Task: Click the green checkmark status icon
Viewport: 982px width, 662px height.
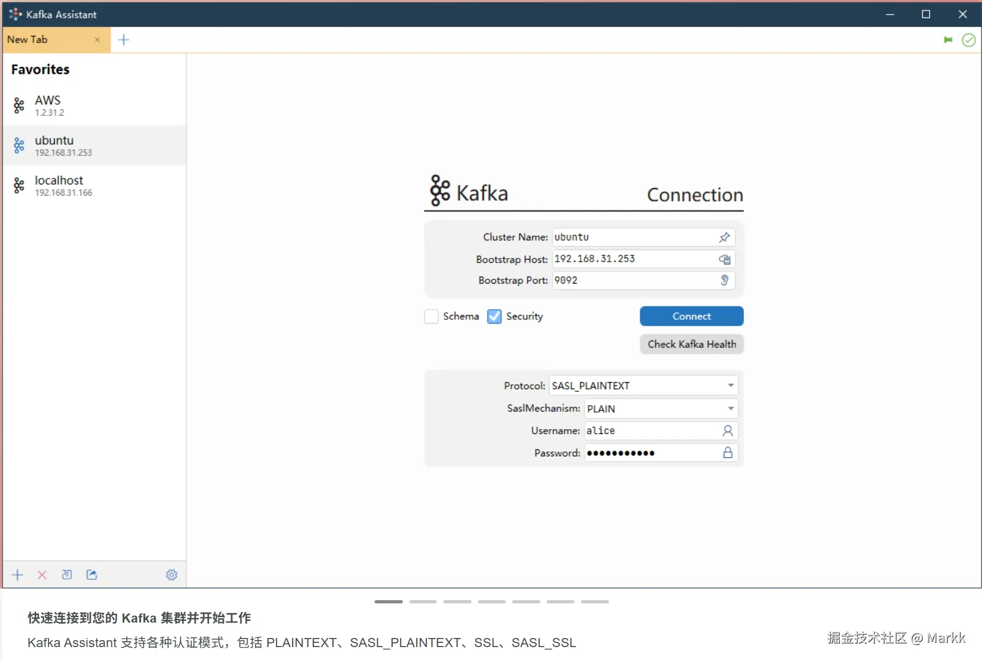Action: [969, 40]
